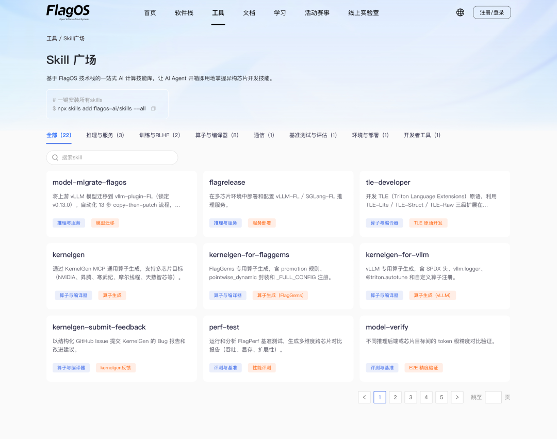Select page 5 in pagination
Image resolution: width=557 pixels, height=439 pixels.
tap(441, 397)
